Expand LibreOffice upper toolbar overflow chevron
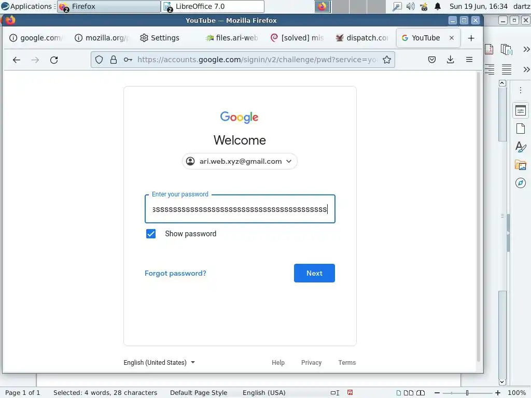 (526, 49)
